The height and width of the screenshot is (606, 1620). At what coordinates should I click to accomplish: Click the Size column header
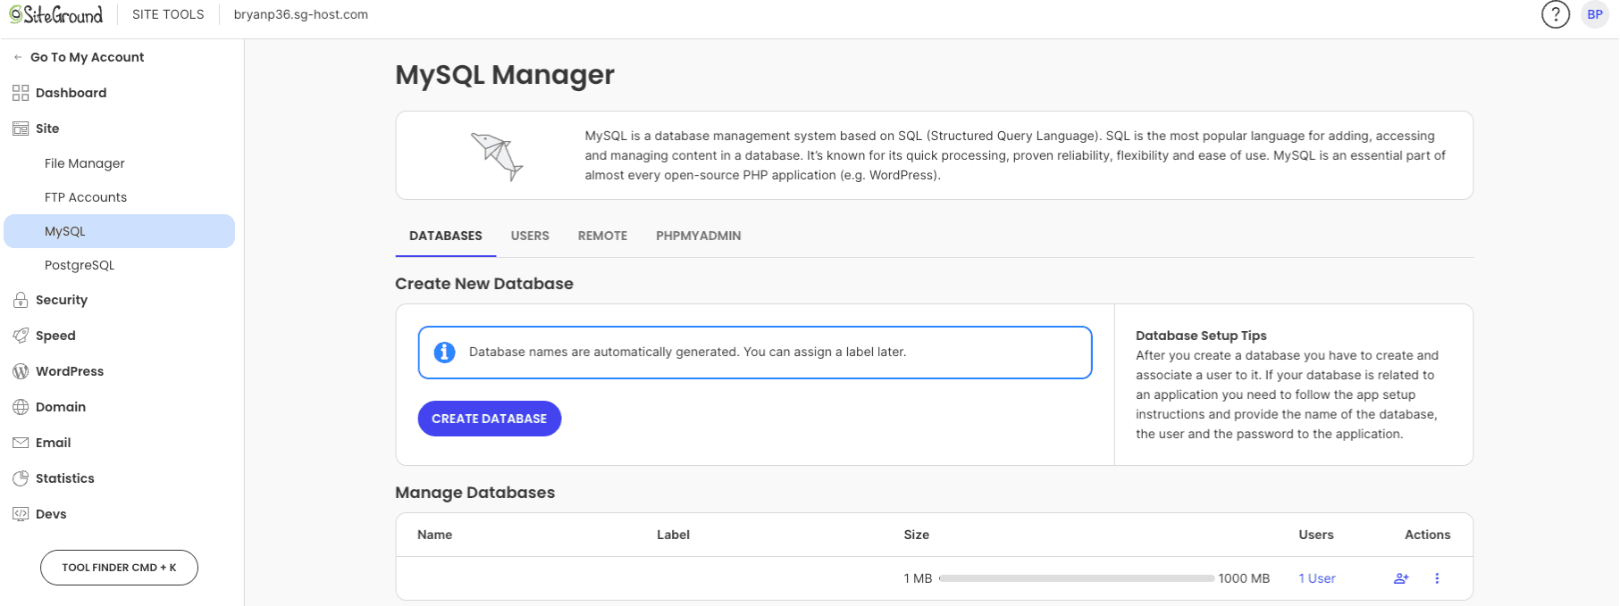[917, 535]
